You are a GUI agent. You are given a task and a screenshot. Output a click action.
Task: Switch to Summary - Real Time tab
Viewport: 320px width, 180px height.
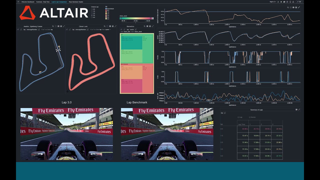pyautogui.click(x=43, y=2)
